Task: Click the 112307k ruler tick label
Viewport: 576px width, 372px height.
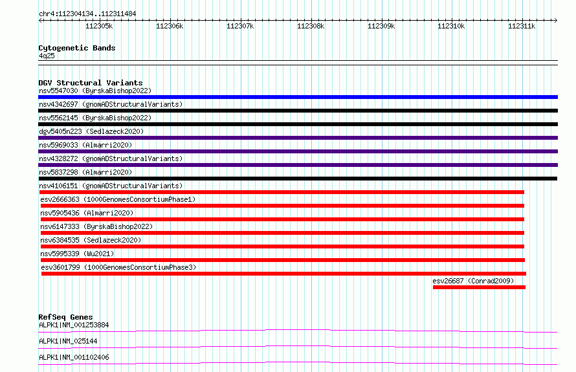Action: [x=240, y=26]
